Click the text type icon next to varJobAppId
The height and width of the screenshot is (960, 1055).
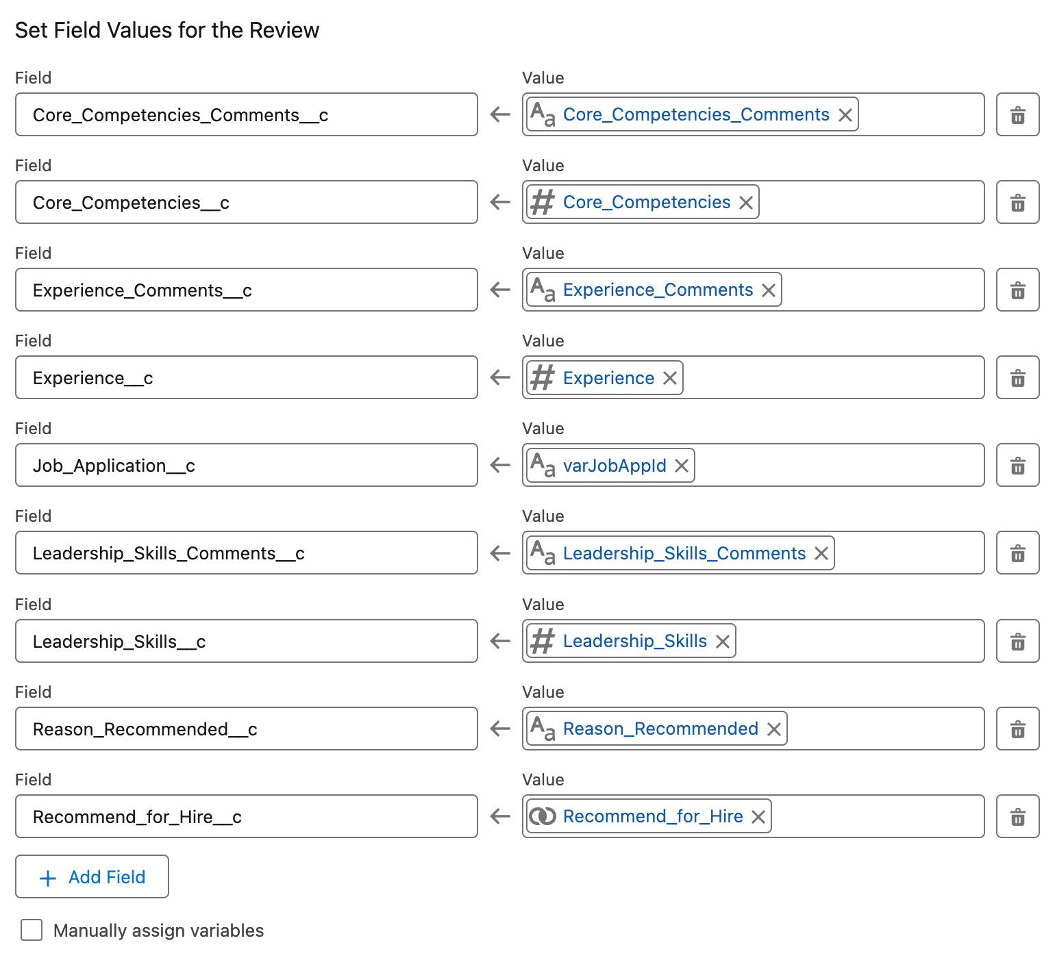(x=543, y=465)
